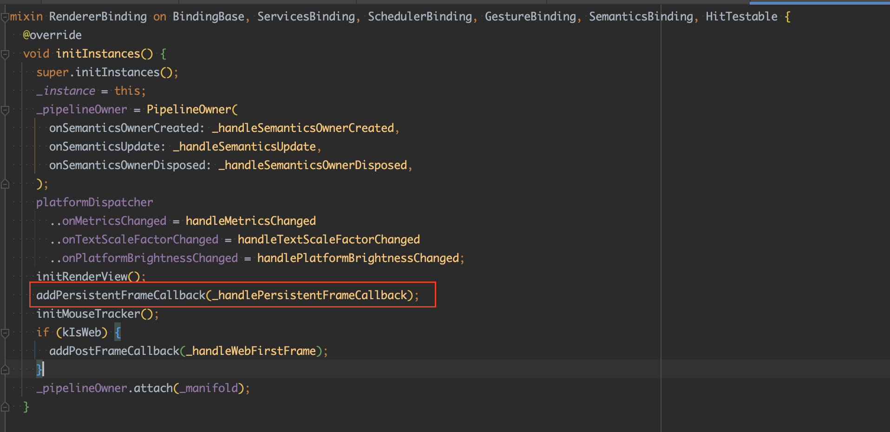Click the highlighted opening brace after (kIsWeb)
The width and height of the screenshot is (890, 432).
click(x=118, y=333)
